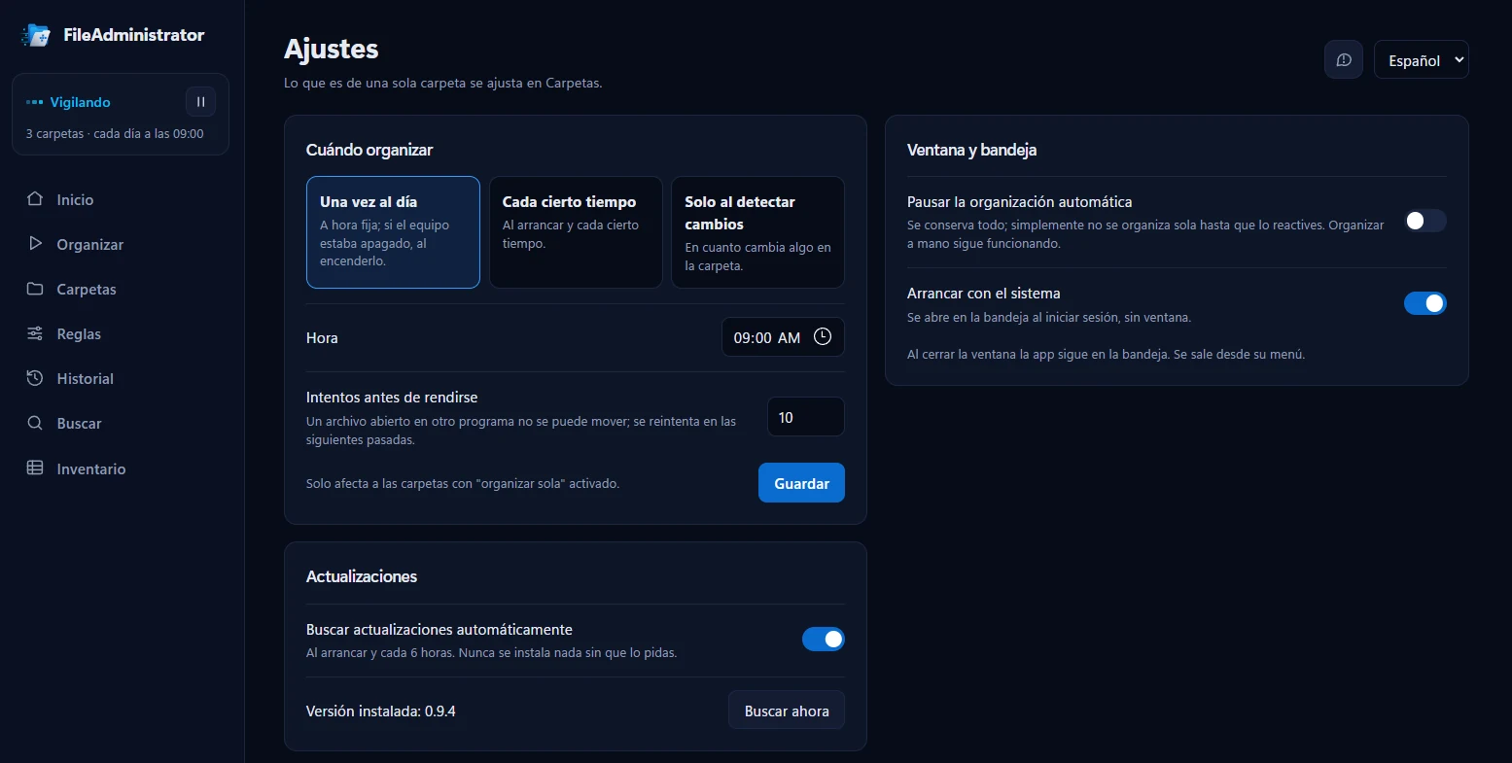The height and width of the screenshot is (763, 1512).
Task: Click the Inicio house icon
Action: (35, 198)
